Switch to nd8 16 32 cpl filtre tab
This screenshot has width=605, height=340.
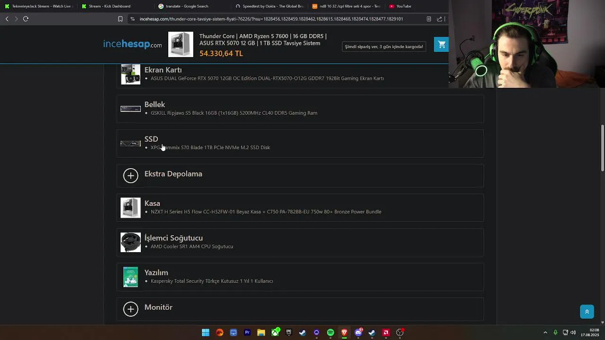coord(346,6)
